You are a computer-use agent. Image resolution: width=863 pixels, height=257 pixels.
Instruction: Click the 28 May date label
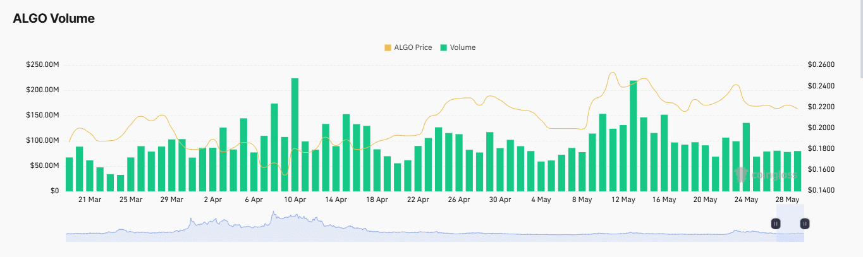[x=787, y=200]
